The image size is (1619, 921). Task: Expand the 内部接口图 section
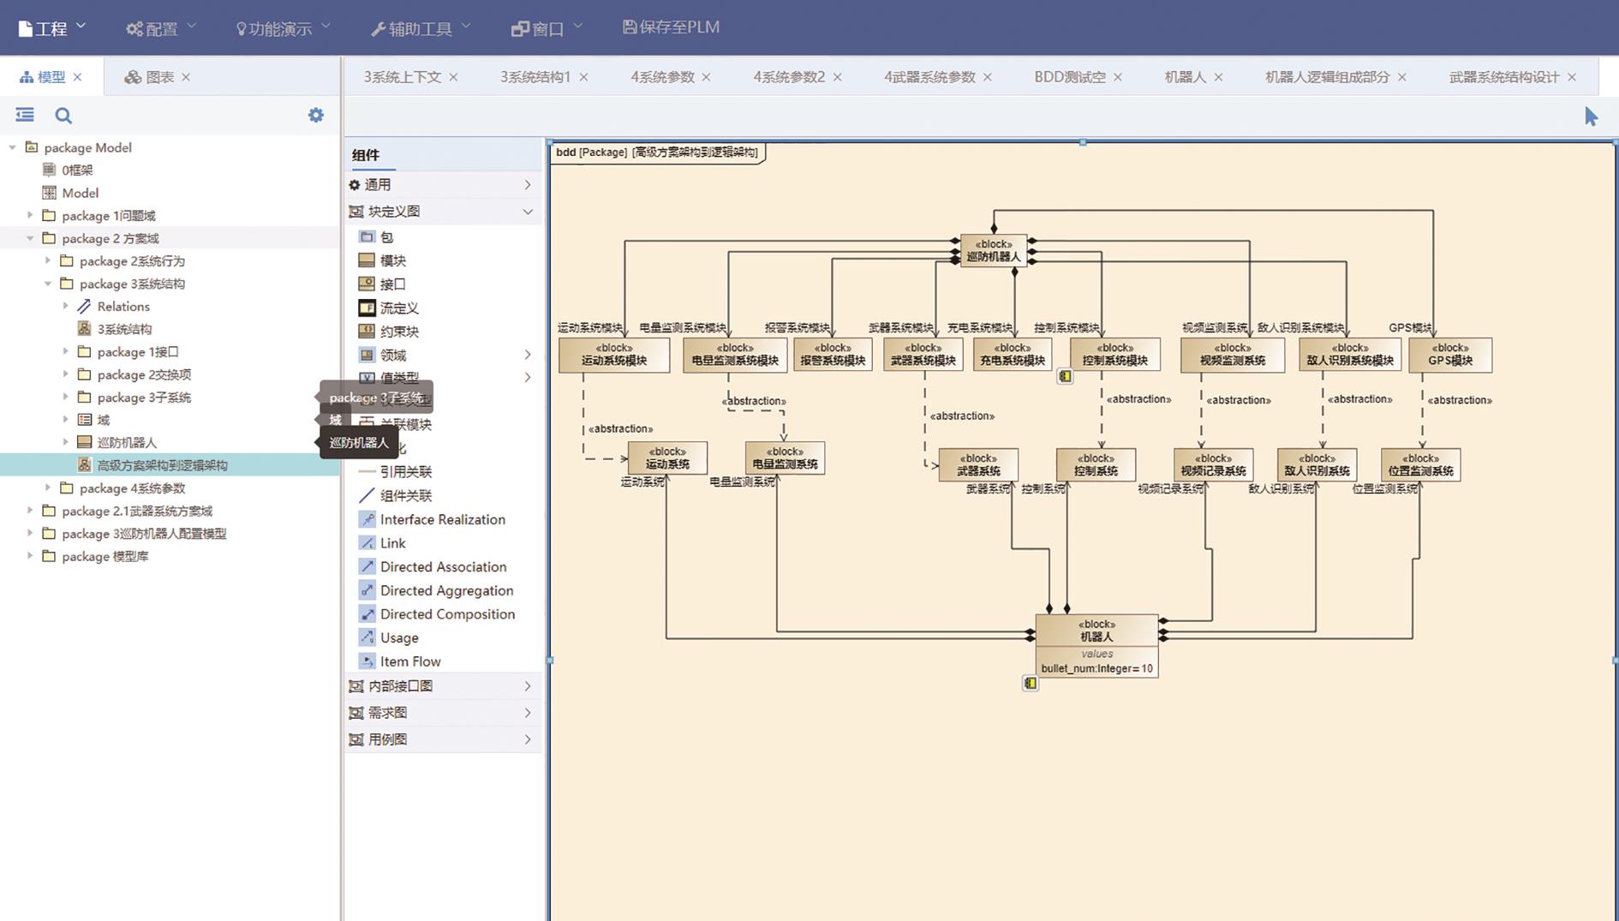528,686
